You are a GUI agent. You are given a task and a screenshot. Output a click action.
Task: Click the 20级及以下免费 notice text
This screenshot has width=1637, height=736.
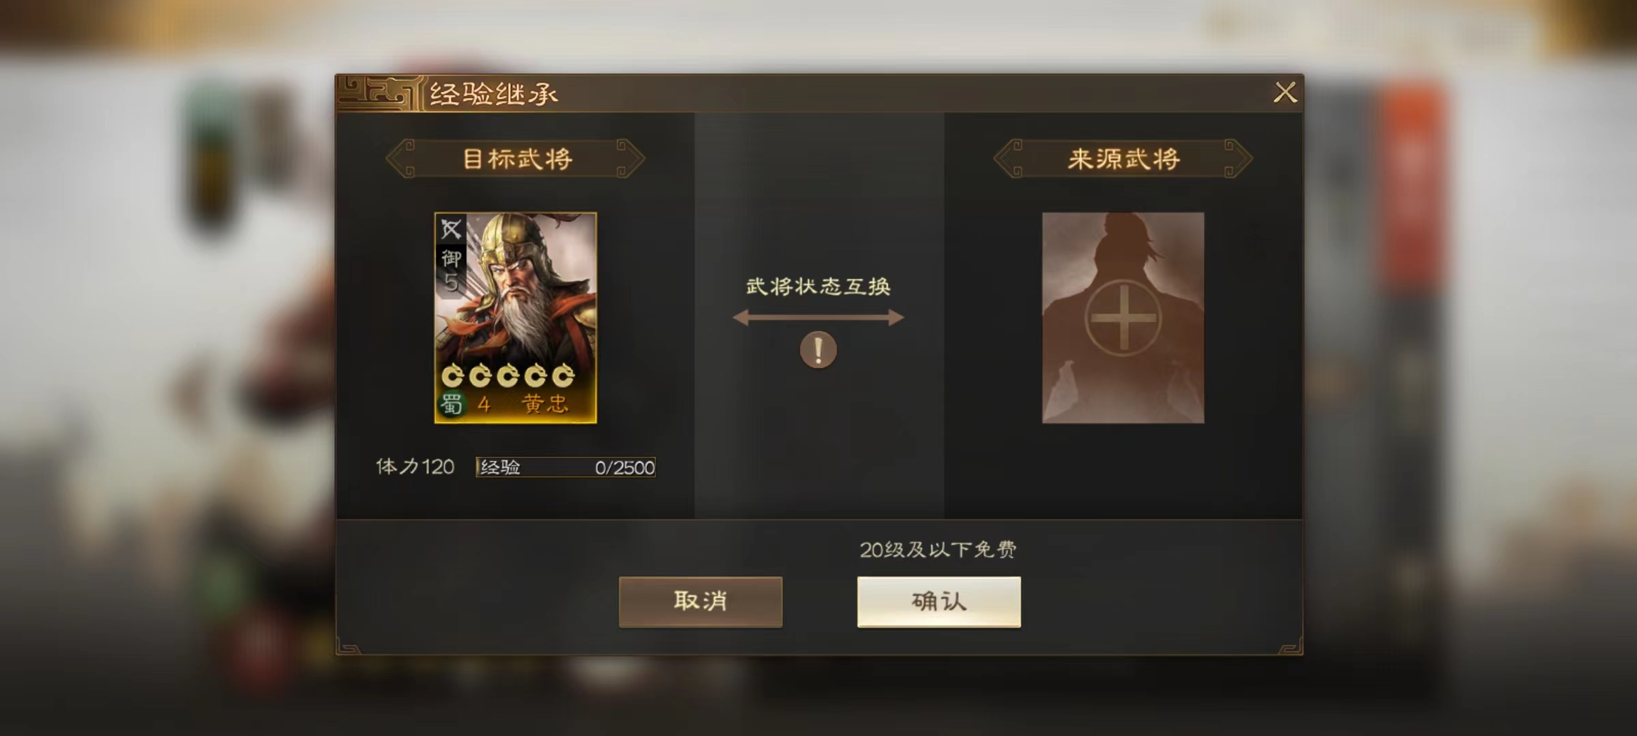(938, 549)
